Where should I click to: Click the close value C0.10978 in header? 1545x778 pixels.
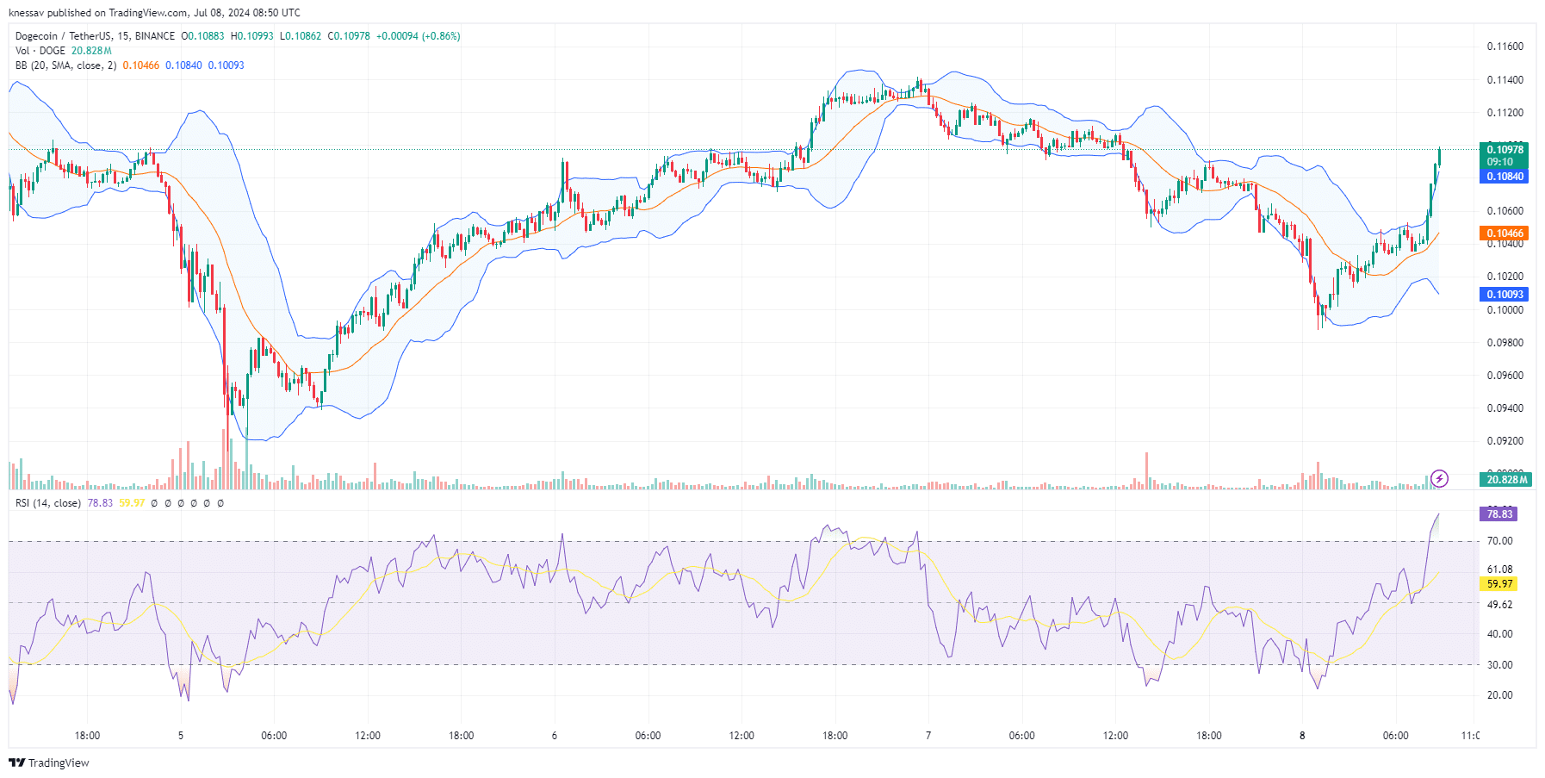(x=349, y=36)
